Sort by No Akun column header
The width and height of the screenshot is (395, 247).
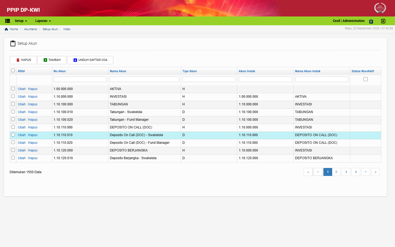click(60, 71)
